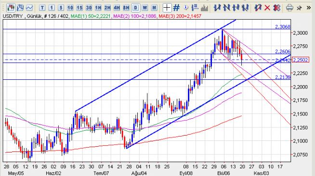Click the 2,0750 price axis value
This screenshot has height=176, width=315.
(301, 154)
